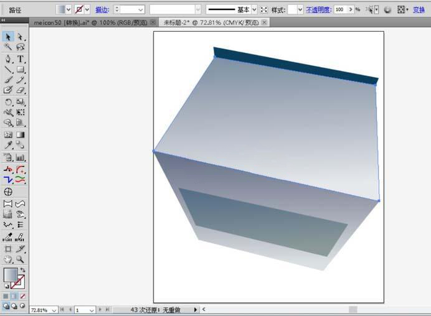Expand the stroke color dropdown arrow
This screenshot has height=316, width=431.
pyautogui.click(x=87, y=10)
